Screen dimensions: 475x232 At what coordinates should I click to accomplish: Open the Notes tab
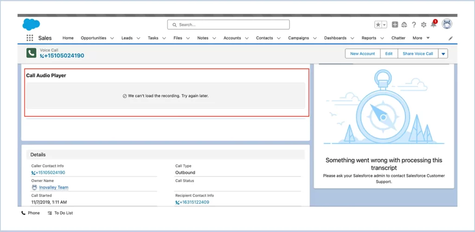pyautogui.click(x=203, y=38)
